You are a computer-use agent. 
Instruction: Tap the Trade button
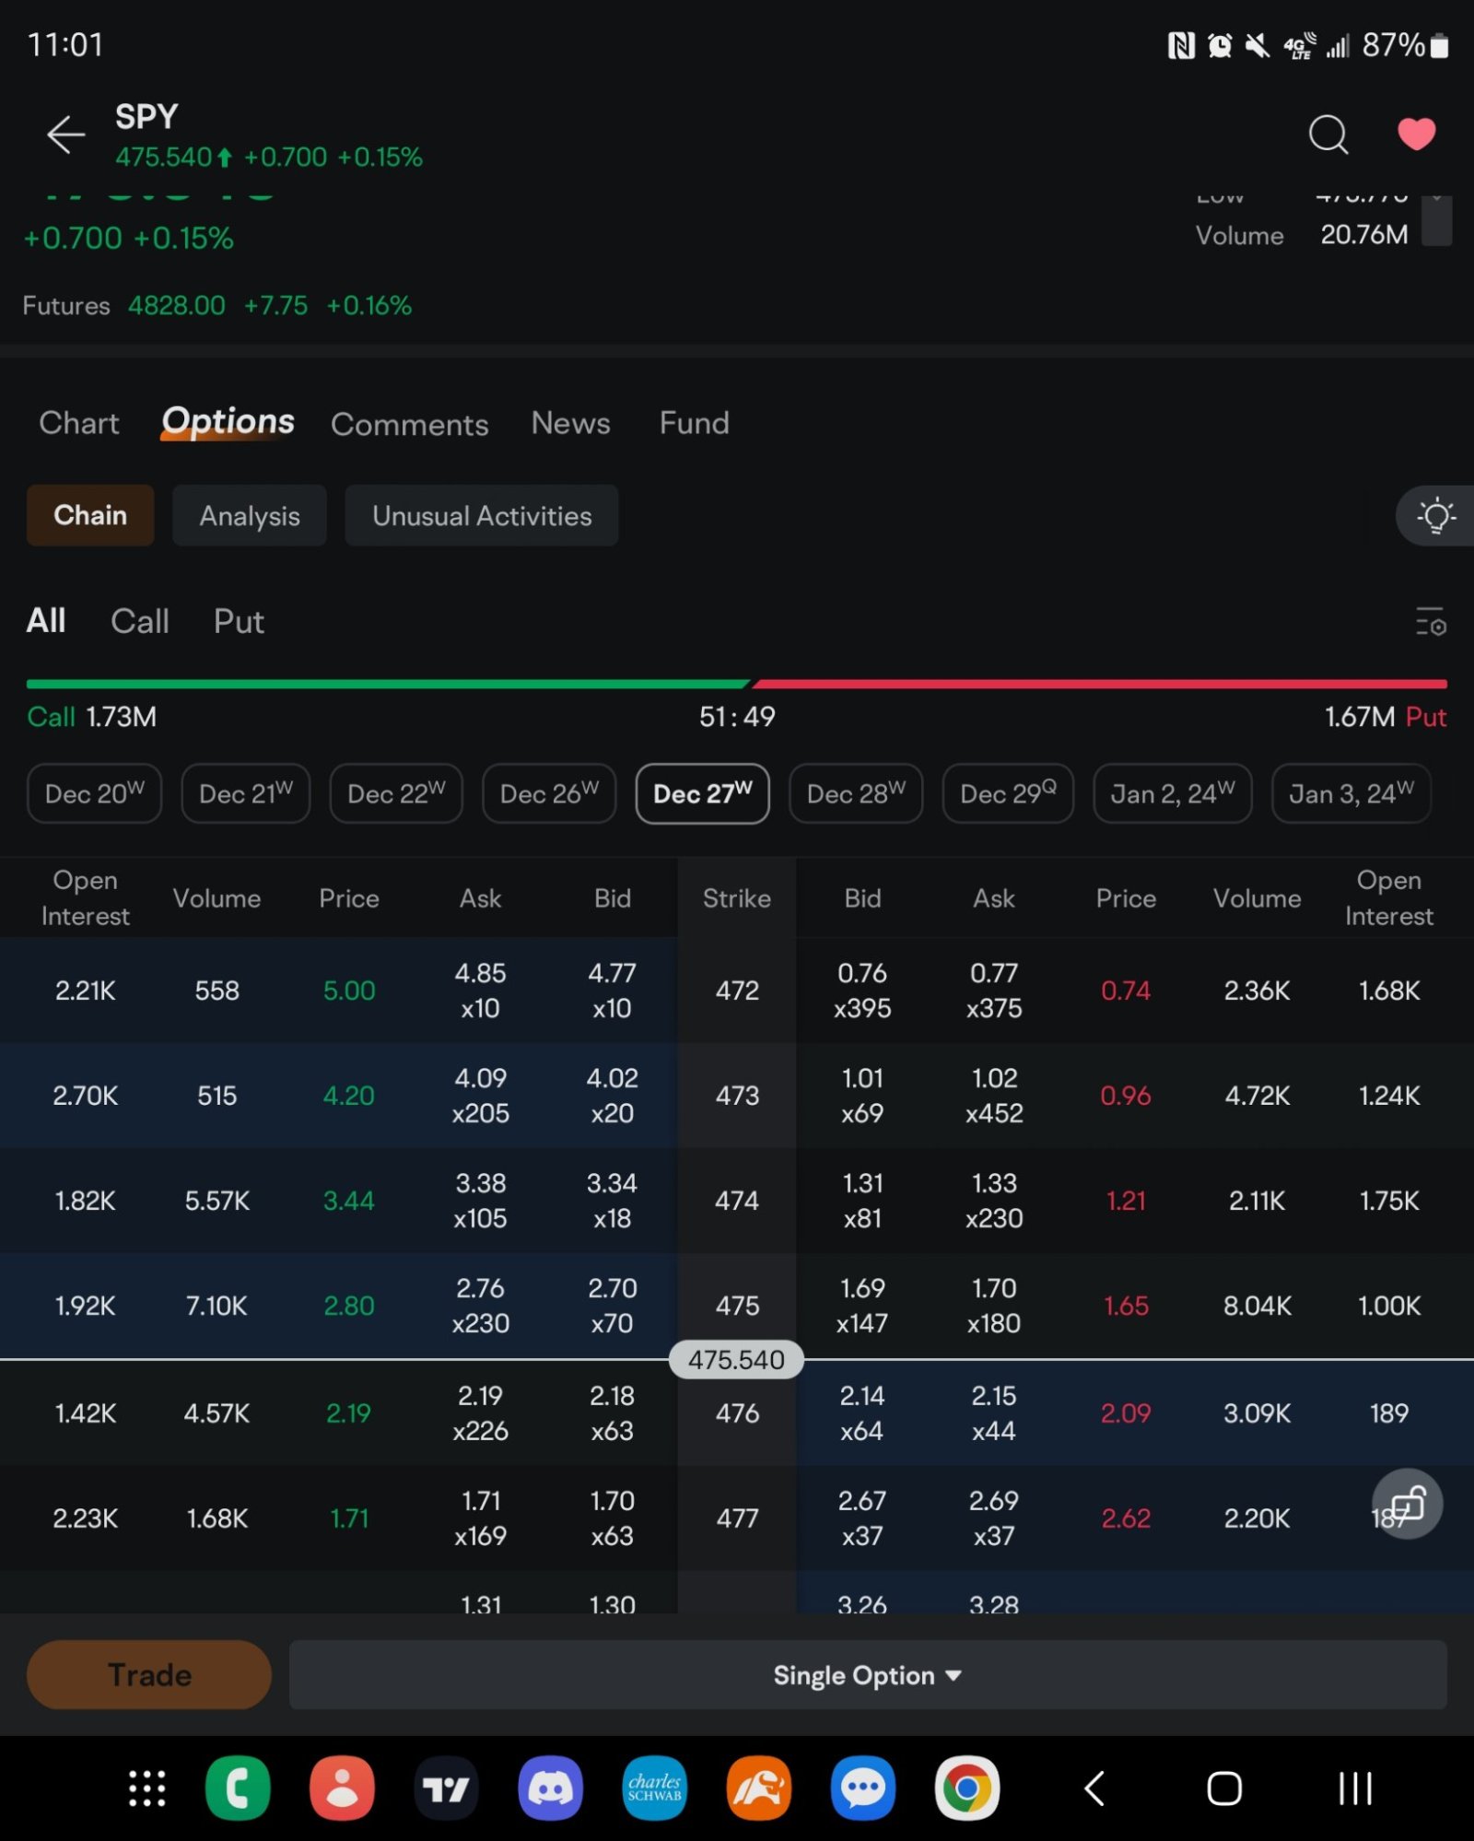[149, 1674]
